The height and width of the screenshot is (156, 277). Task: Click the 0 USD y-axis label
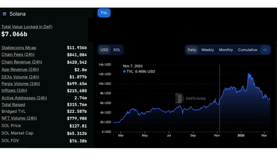pyautogui.click(x=106, y=132)
